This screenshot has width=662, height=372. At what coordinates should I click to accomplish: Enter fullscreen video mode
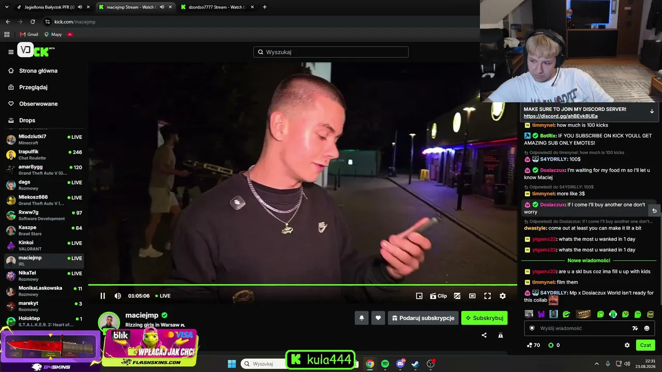[x=487, y=296]
